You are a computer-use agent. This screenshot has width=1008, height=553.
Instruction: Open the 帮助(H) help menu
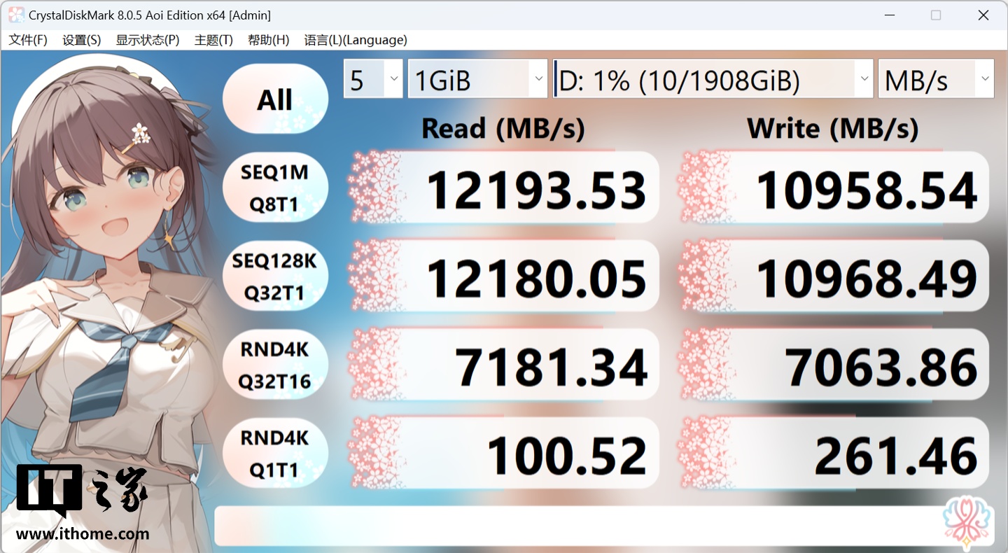point(268,40)
